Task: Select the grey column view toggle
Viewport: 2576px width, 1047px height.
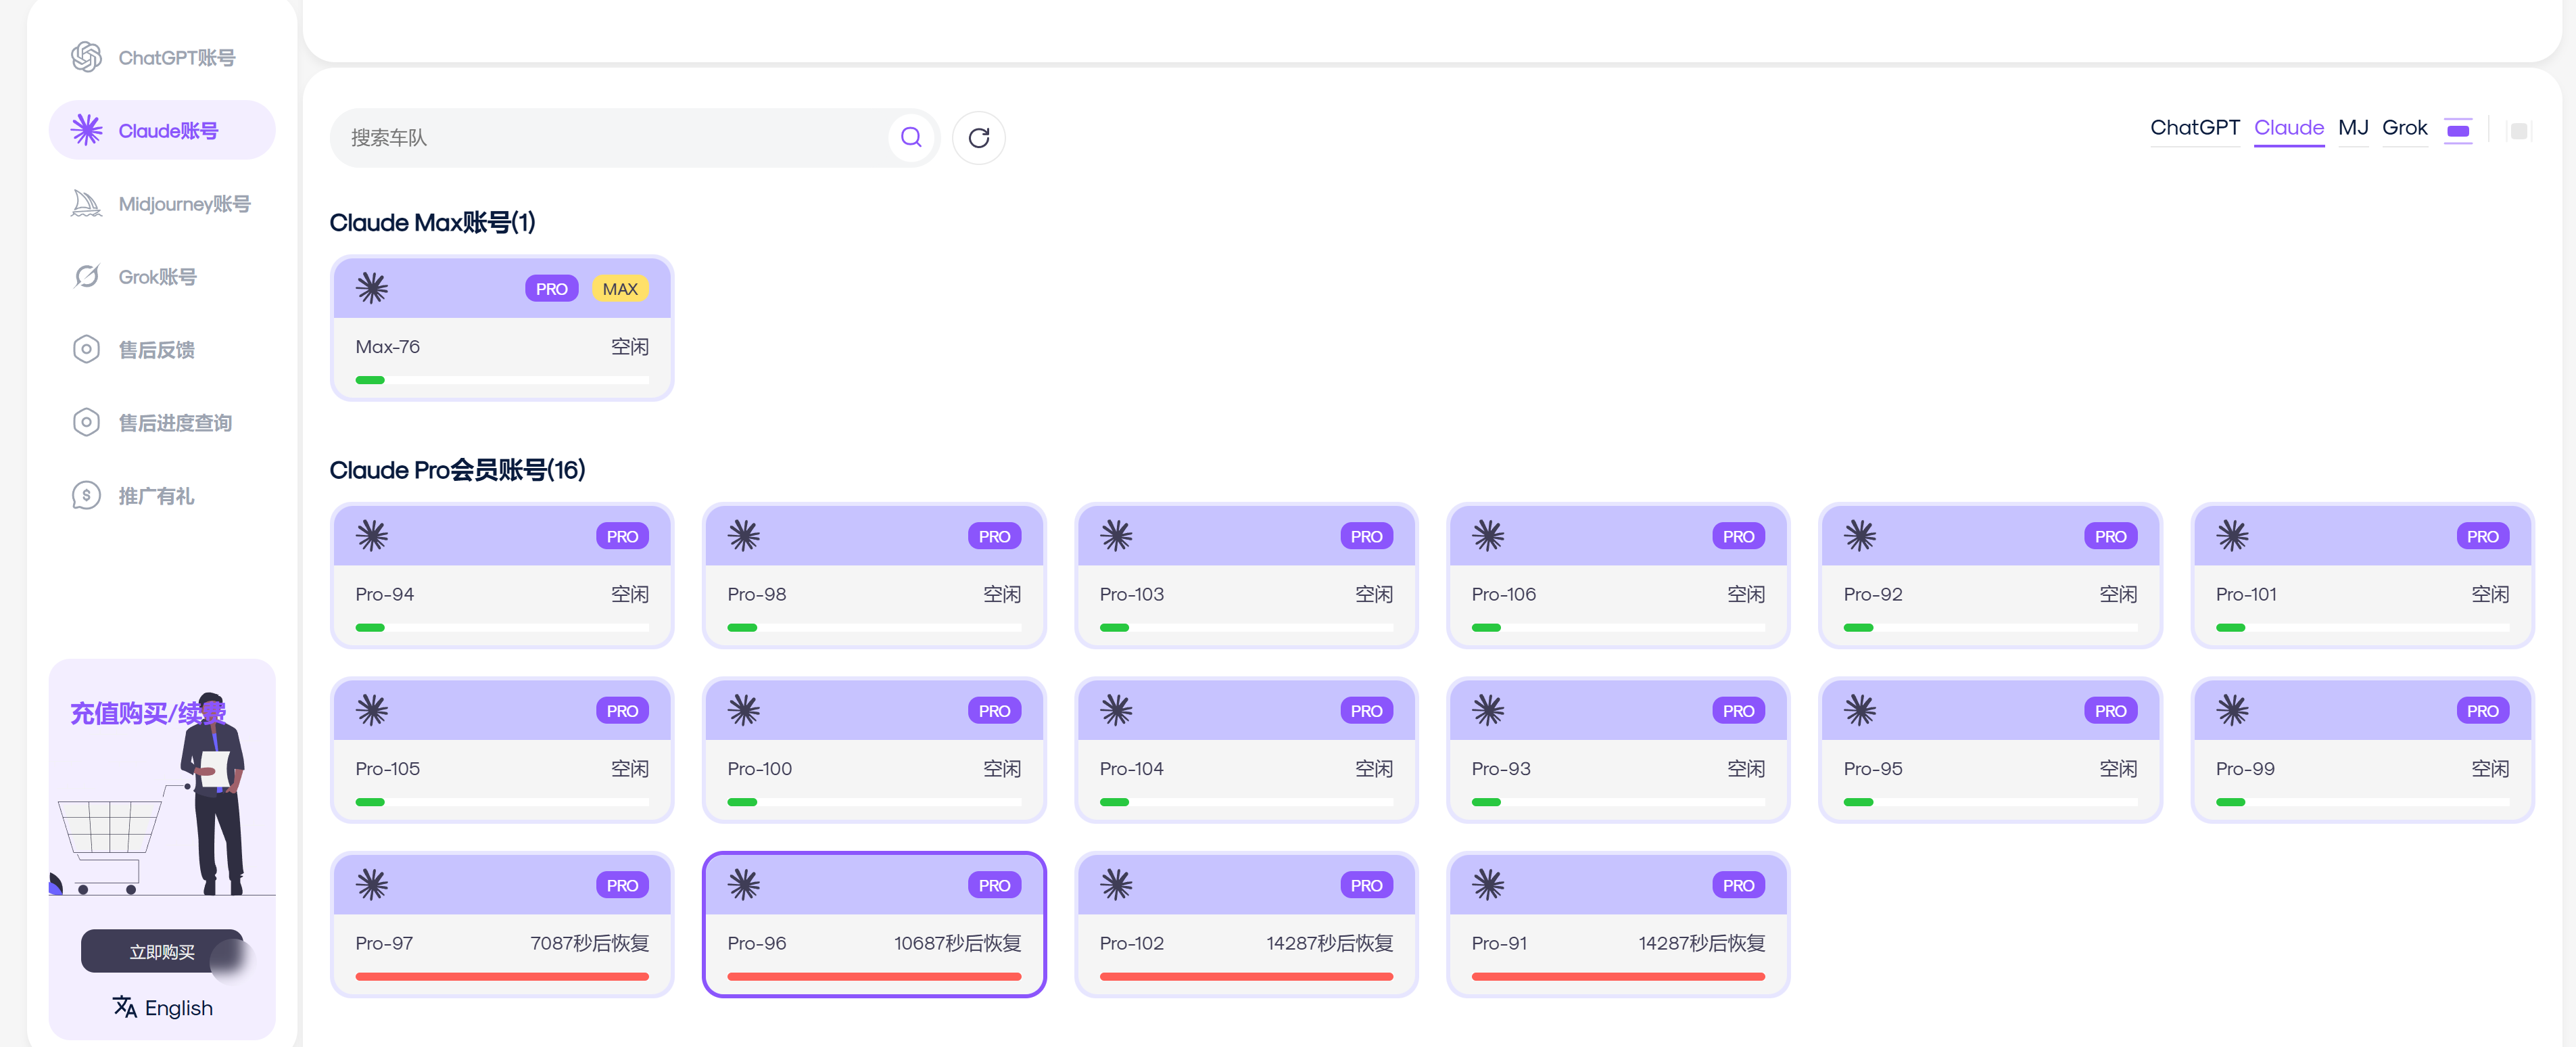Action: [x=2518, y=131]
